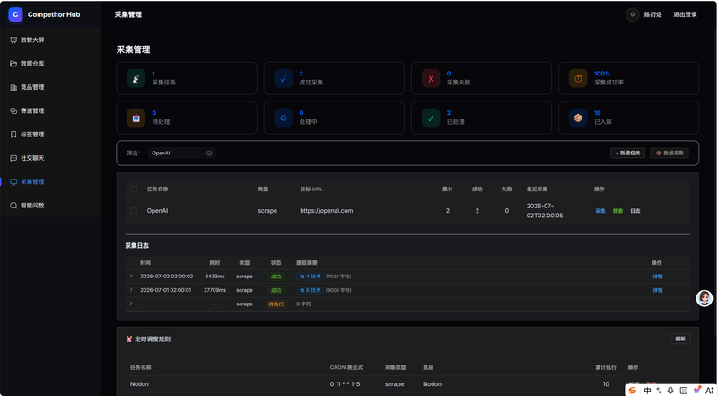
Task: Clear the OpenAI filter value
Action: [209, 153]
